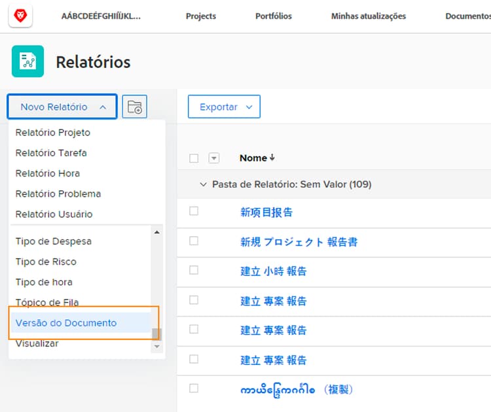Check the box for 建立 小時 報告
The image size is (491, 412).
point(194,270)
